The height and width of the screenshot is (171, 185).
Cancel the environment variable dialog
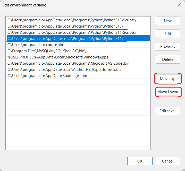[x=168, y=161]
